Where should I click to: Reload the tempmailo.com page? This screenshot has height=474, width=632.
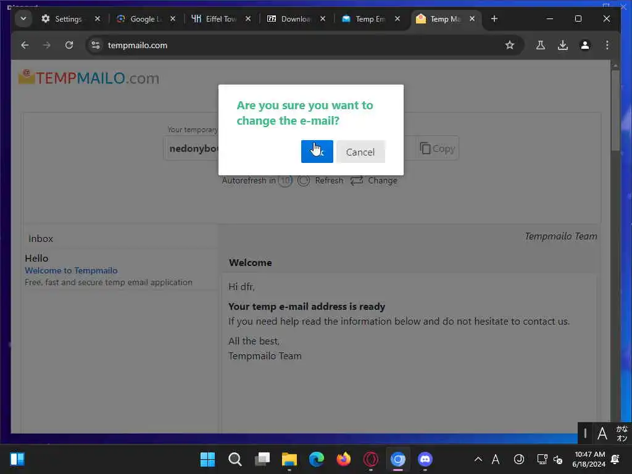click(69, 45)
